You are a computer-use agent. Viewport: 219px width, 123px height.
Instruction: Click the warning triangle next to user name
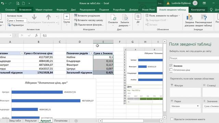point(168,3)
